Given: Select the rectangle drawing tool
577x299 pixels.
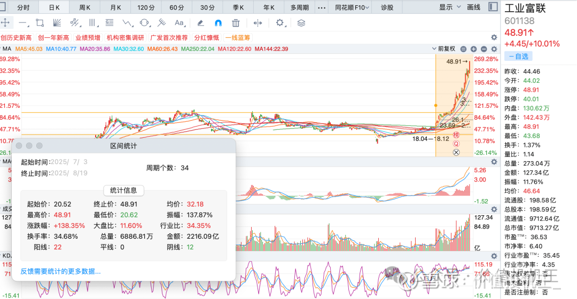Looking at the screenshot, I should (x=40, y=23).
